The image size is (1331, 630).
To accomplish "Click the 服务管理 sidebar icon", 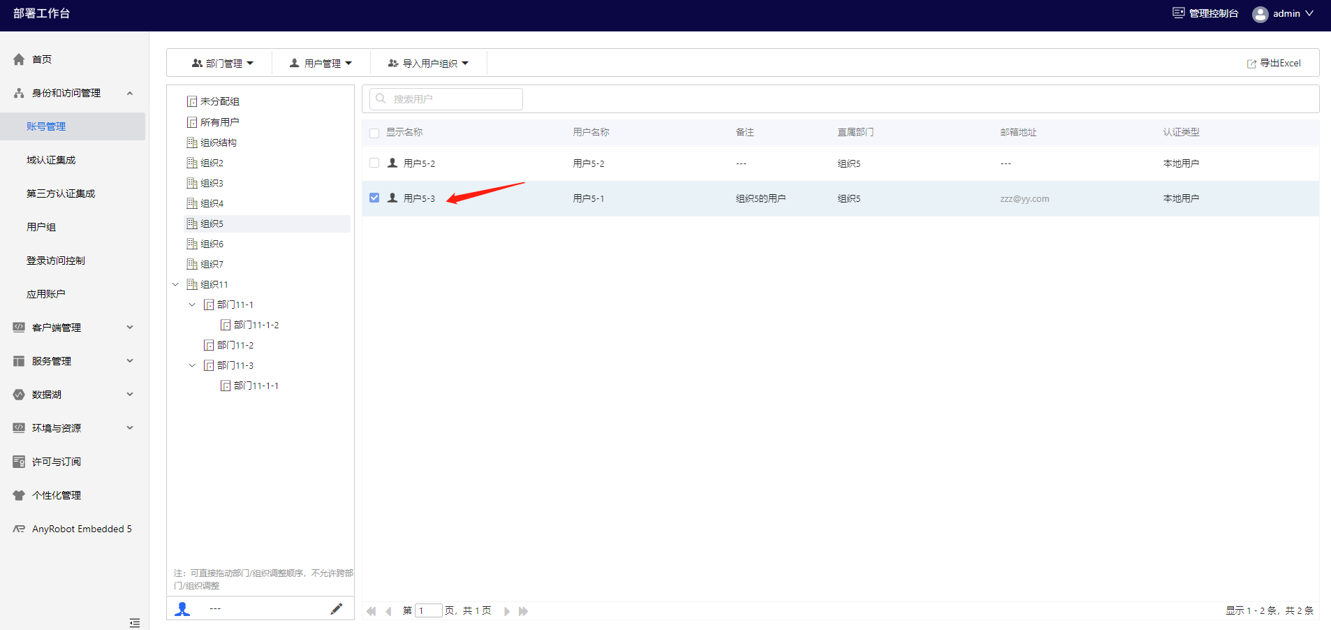I will click(x=19, y=361).
